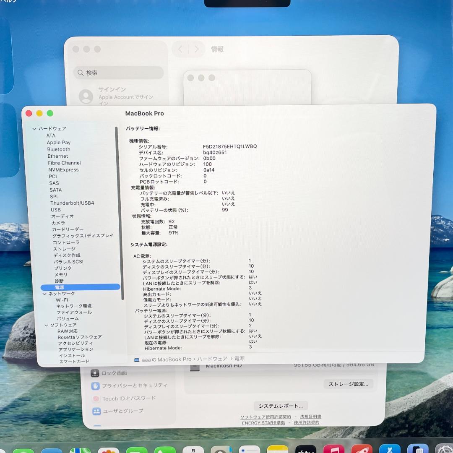The image size is (453, 453).
Task: Click the 検索 search field
Action: [x=118, y=73]
